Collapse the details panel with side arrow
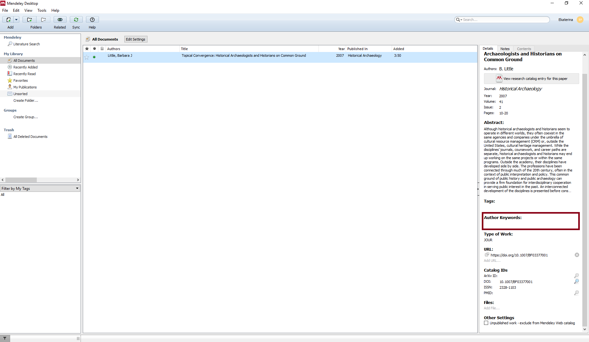Image resolution: width=589 pixels, height=342 pixels. (x=478, y=189)
